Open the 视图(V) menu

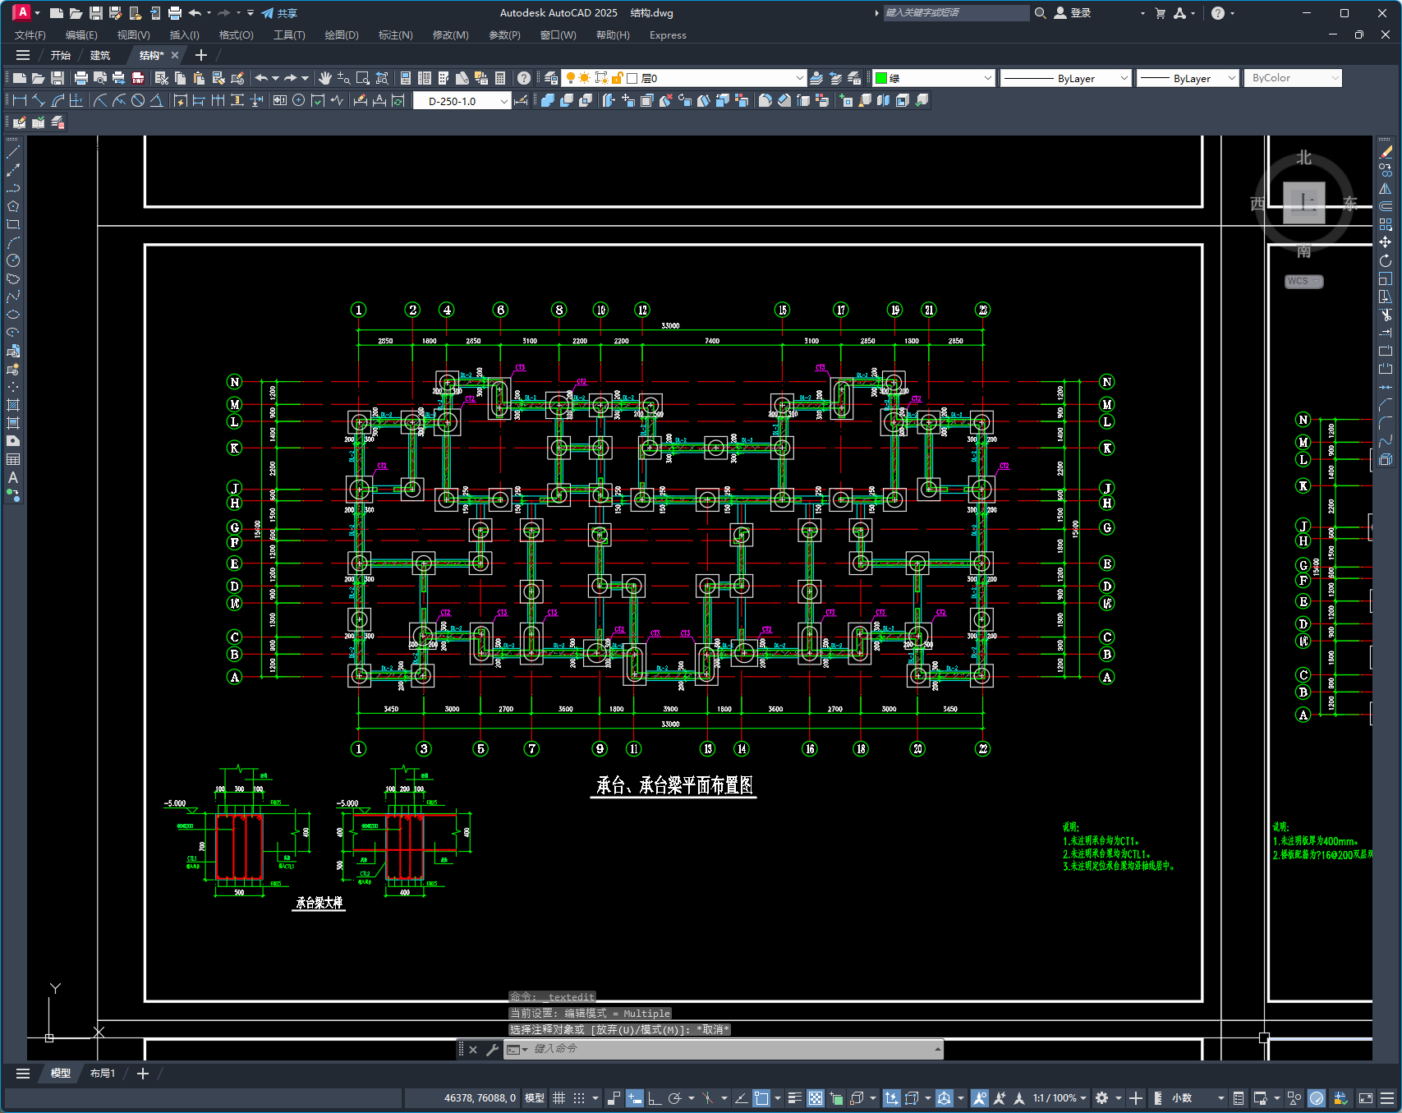[x=133, y=35]
